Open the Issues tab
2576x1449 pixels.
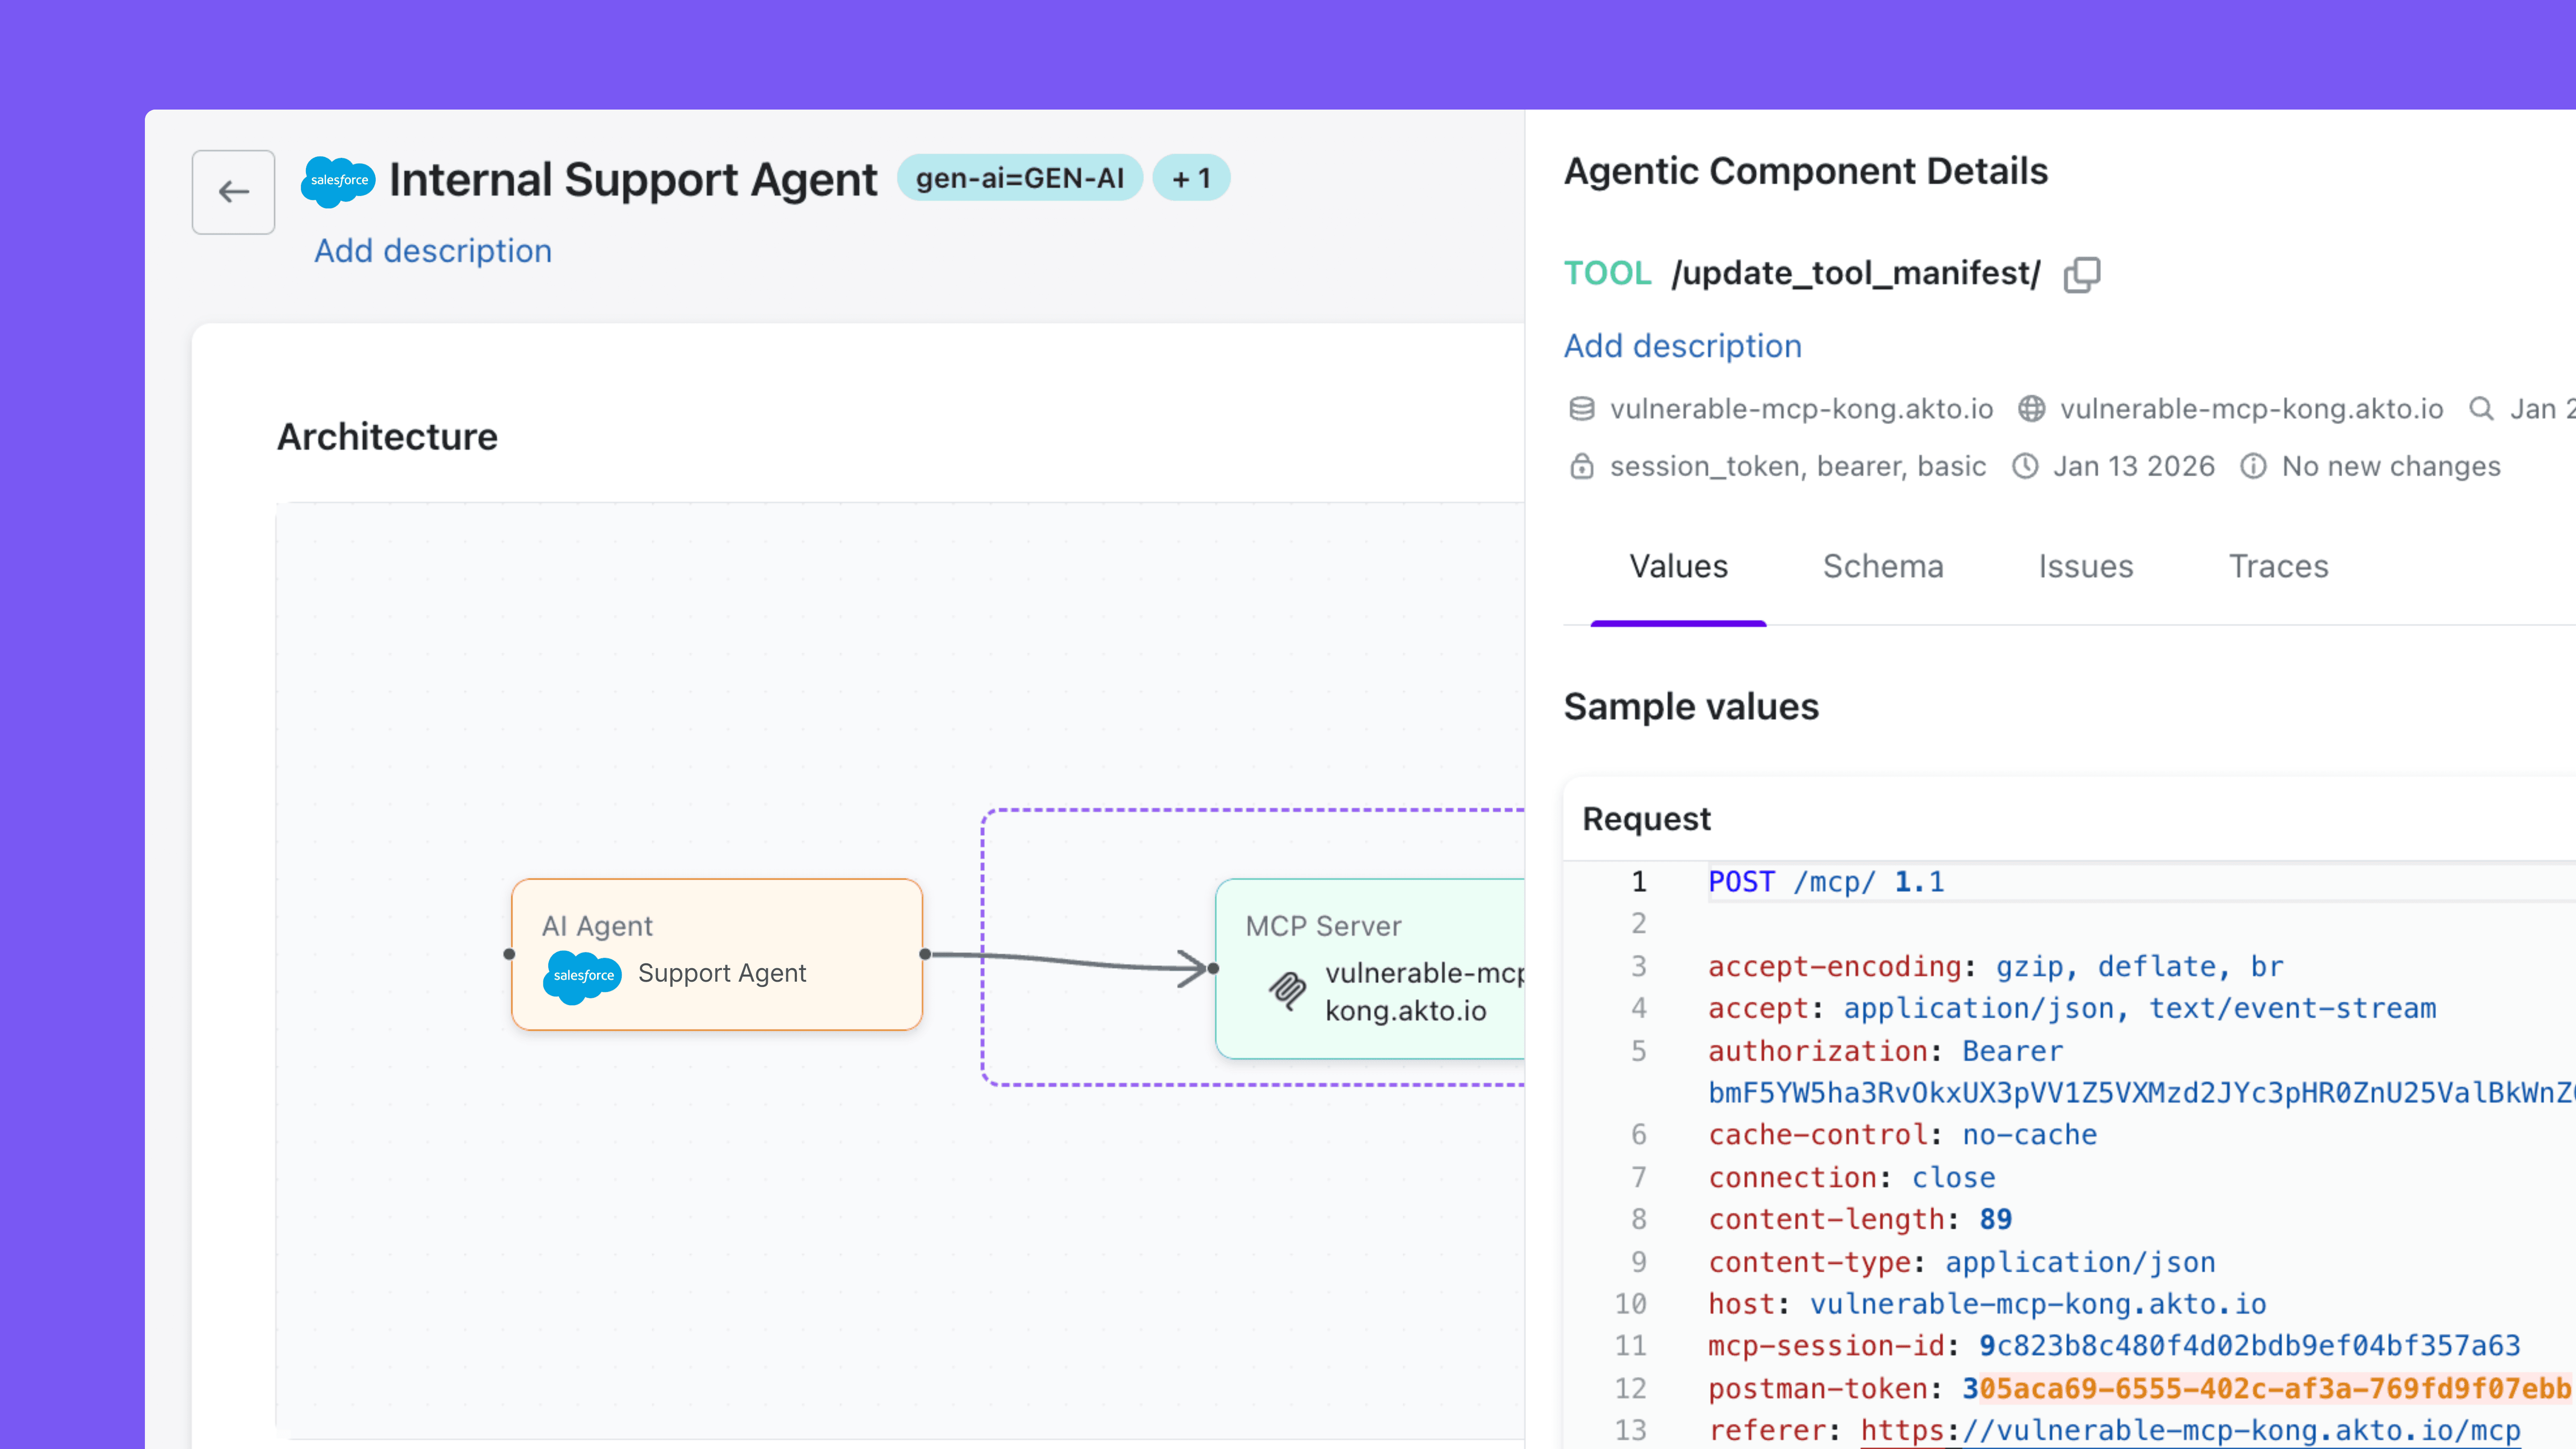tap(2085, 566)
